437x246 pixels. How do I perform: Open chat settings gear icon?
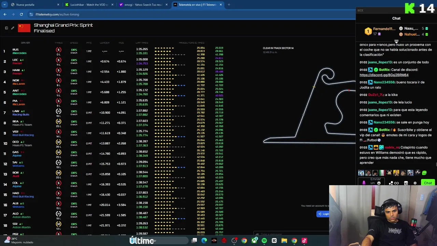[x=415, y=183]
